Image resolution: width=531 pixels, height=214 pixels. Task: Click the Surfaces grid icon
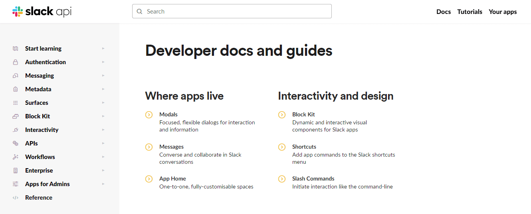pos(16,103)
